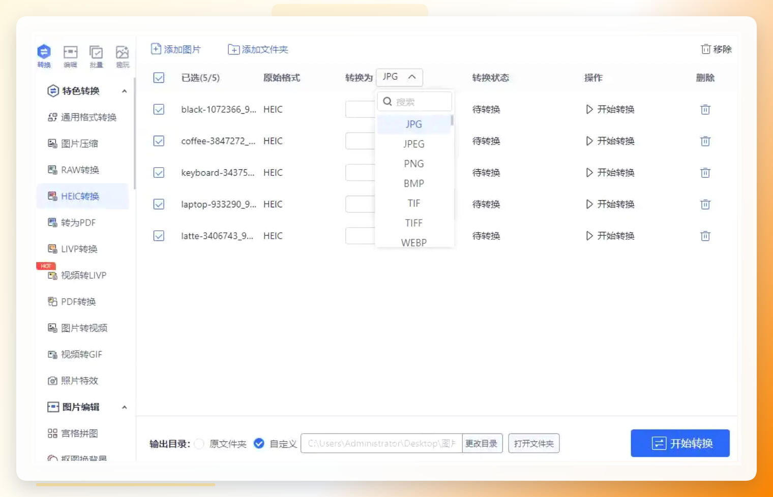
Task: Delete the coffee-3847272 row via trash icon
Action: tap(705, 141)
